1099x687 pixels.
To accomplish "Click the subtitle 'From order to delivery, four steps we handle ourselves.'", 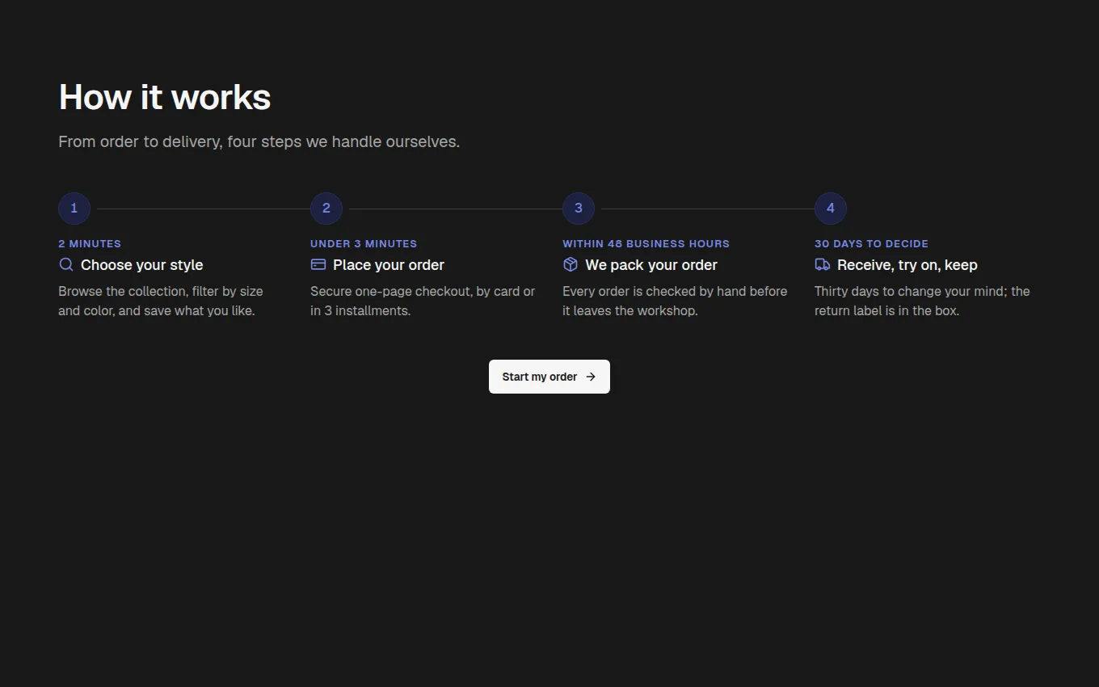I will (x=259, y=141).
